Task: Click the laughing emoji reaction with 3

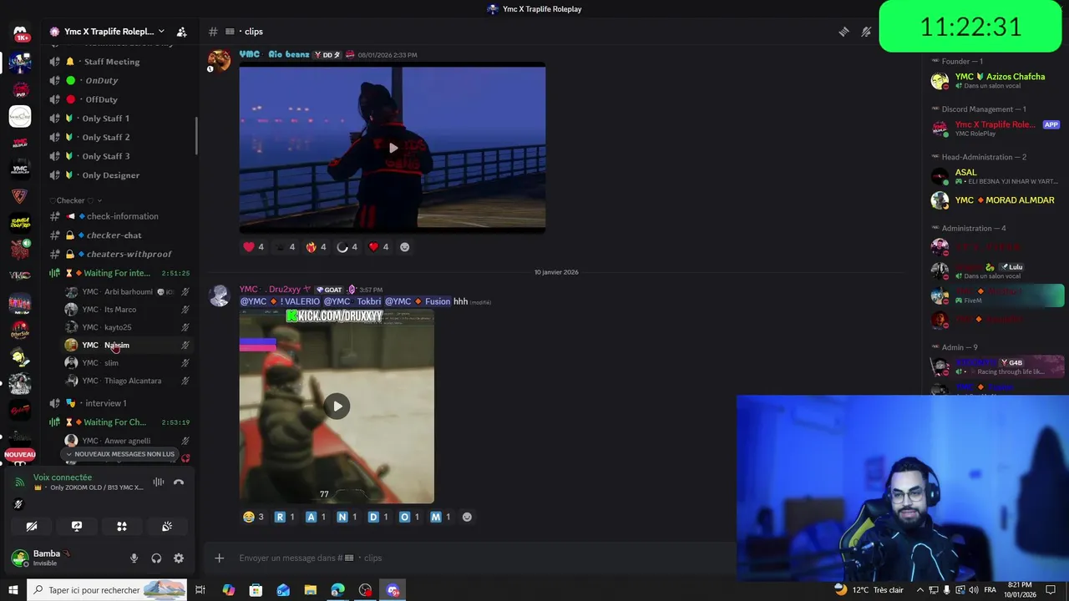Action: (x=253, y=517)
